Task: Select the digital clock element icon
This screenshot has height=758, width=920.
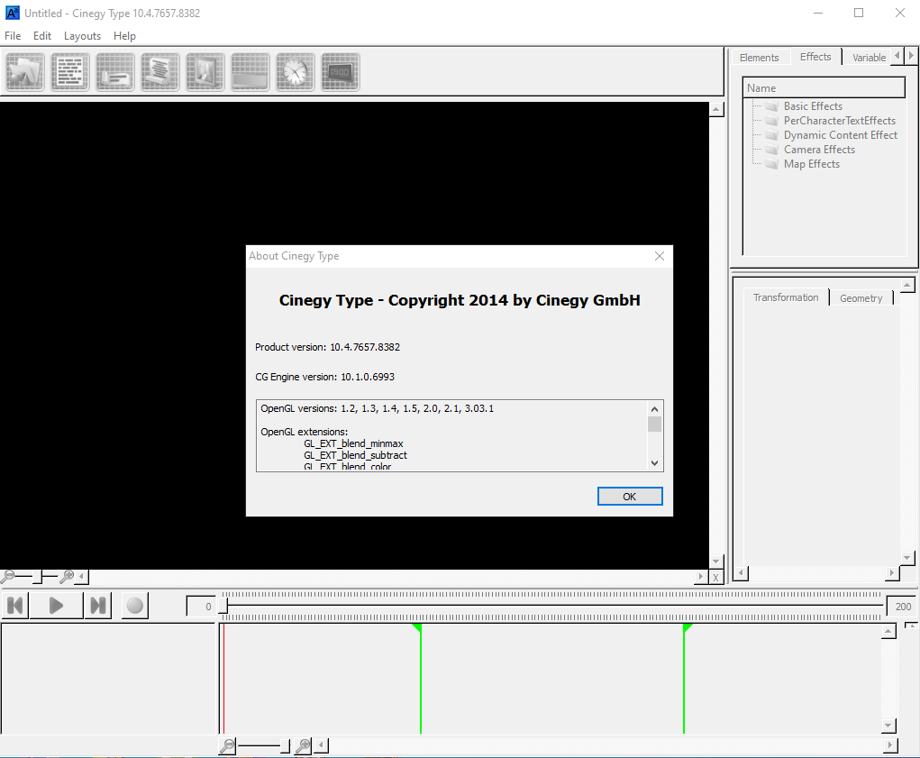Action: point(341,71)
